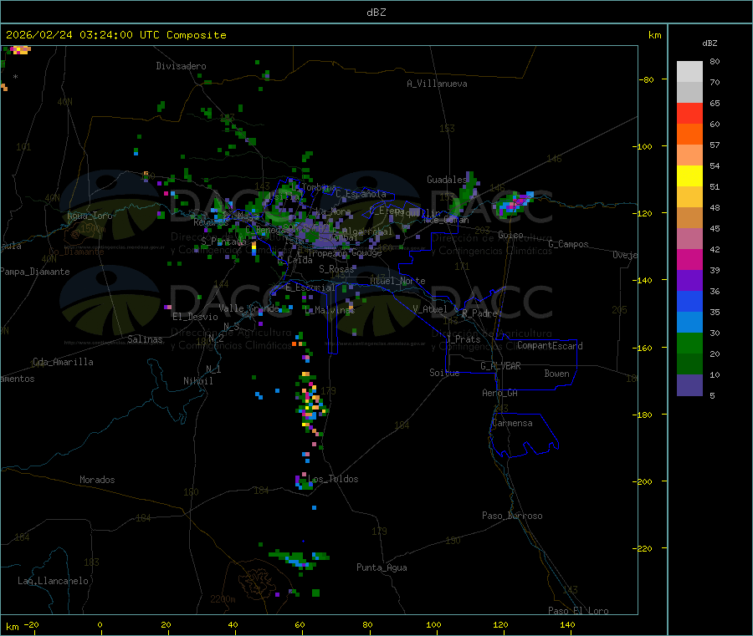
Task: Click the 2200m elevation label
Action: [223, 599]
